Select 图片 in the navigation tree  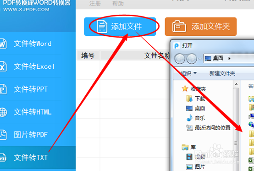coord(200,166)
